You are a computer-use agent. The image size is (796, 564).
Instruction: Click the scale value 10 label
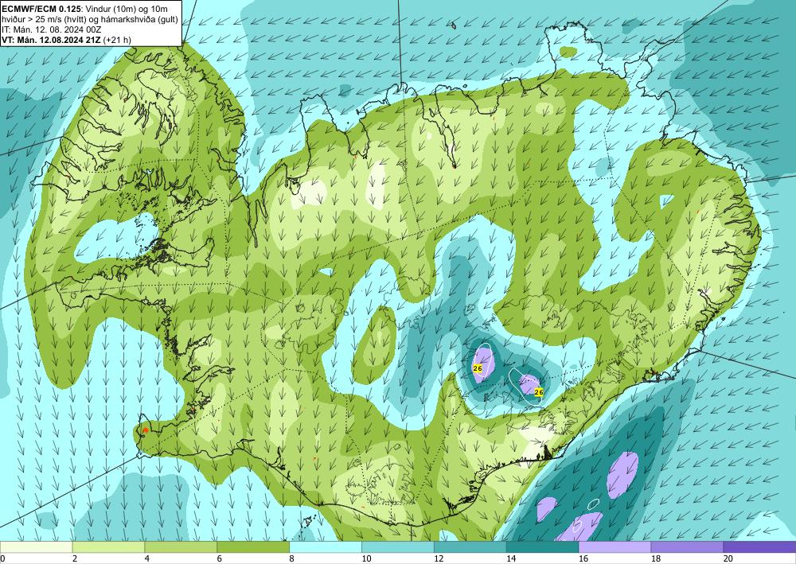pyautogui.click(x=366, y=559)
